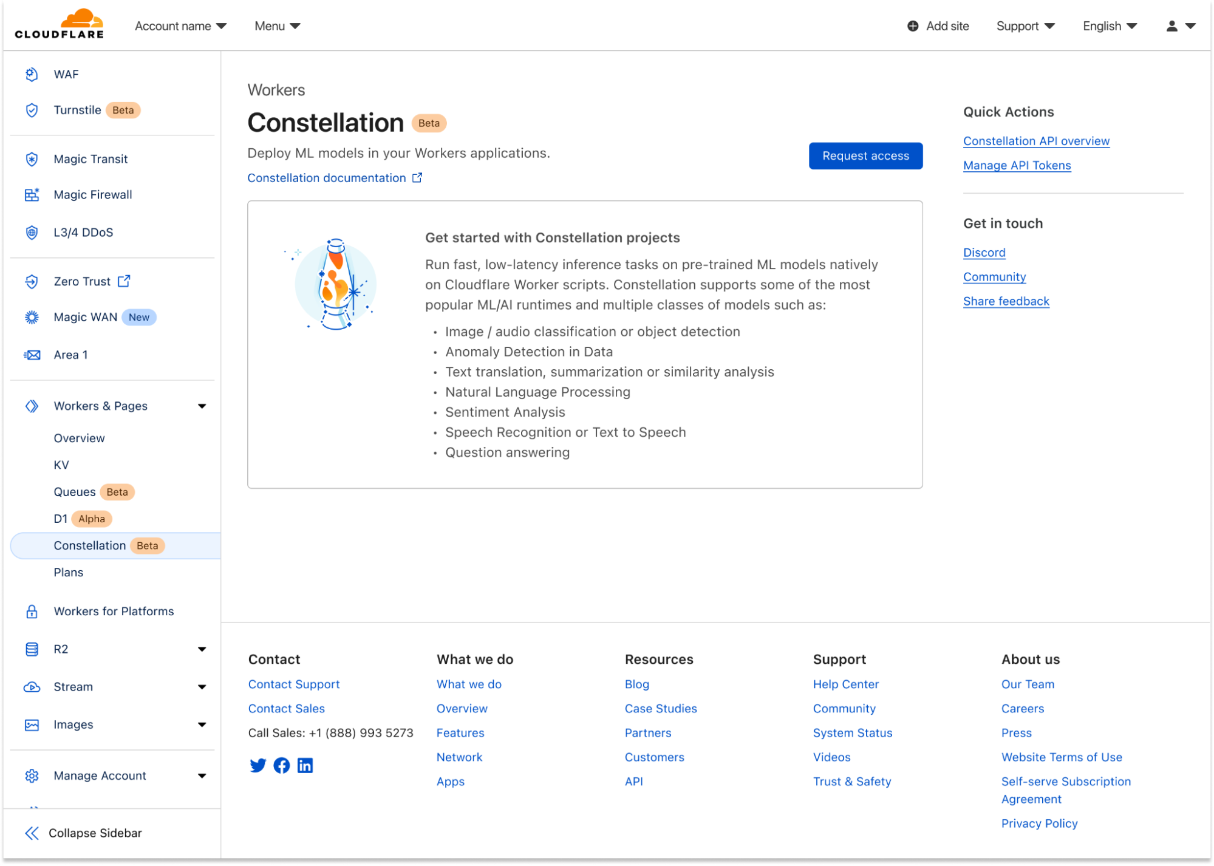Click the Magic Firewall icon

(32, 195)
